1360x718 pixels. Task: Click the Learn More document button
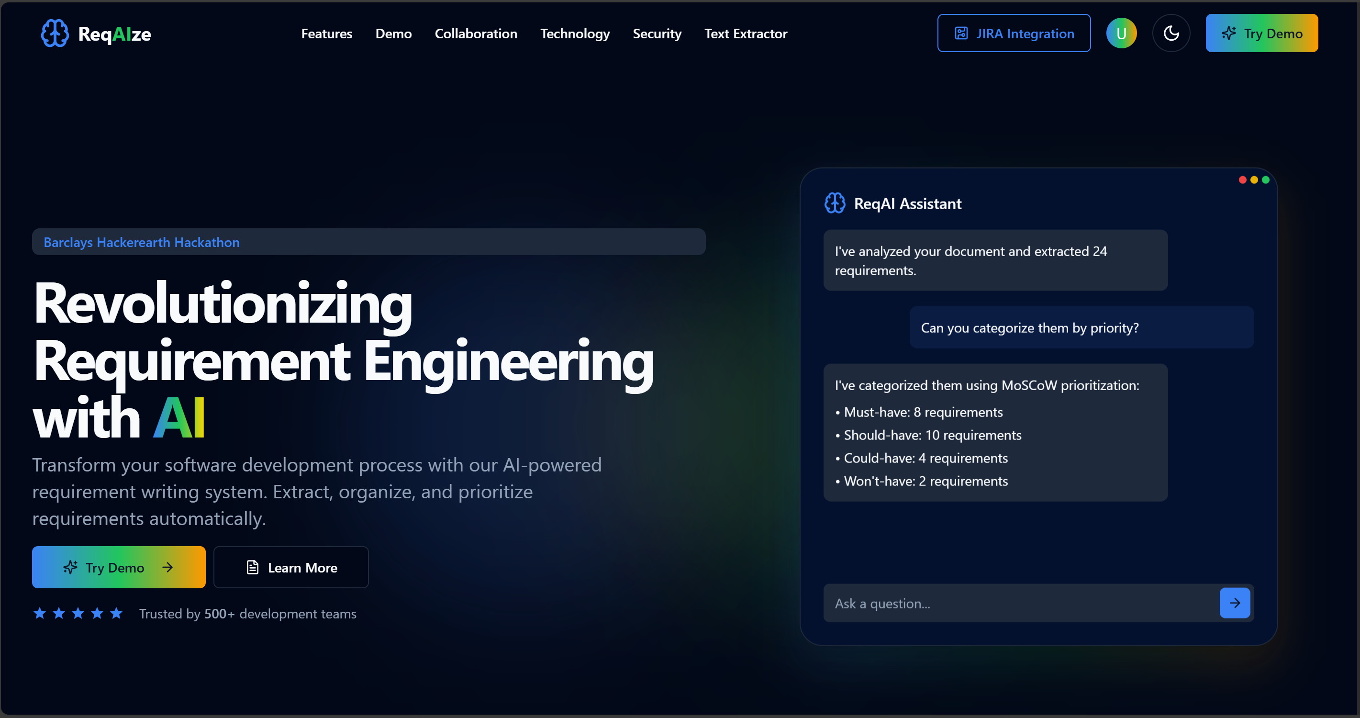291,567
